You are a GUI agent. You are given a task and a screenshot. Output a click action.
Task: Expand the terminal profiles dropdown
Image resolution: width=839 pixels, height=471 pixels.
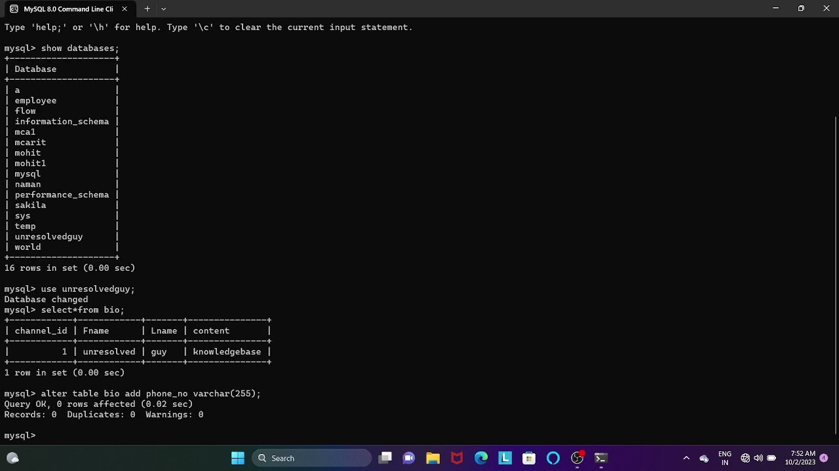click(x=163, y=9)
